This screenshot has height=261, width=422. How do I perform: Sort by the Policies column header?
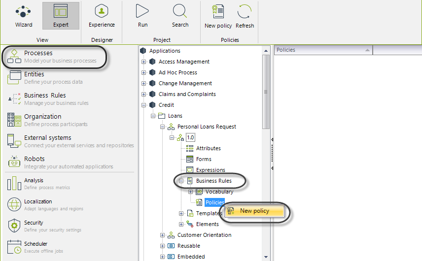click(323, 50)
